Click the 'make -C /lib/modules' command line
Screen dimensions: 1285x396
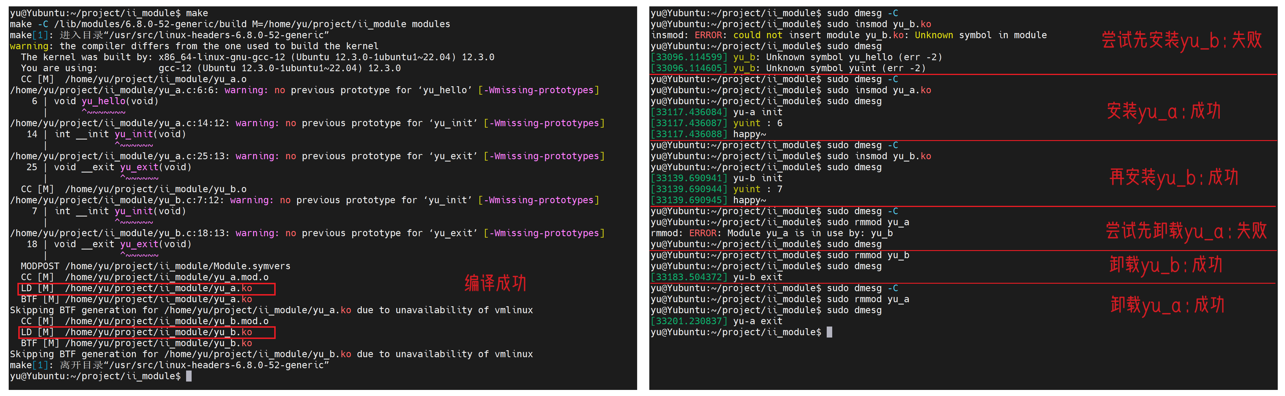(x=230, y=24)
